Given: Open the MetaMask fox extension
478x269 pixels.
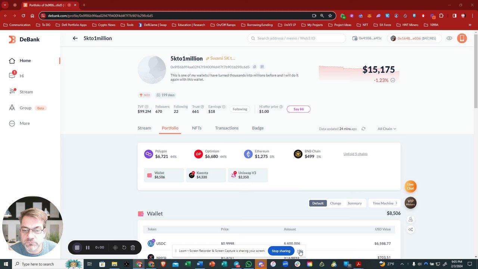Looking at the screenshot, I should pyautogui.click(x=369, y=16).
